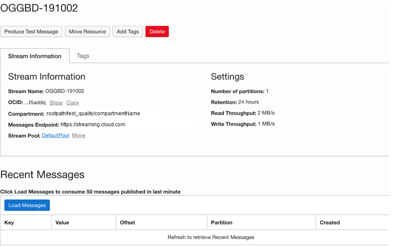
Task: Open the DefaultPool stream pool link
Action: pyautogui.click(x=56, y=136)
